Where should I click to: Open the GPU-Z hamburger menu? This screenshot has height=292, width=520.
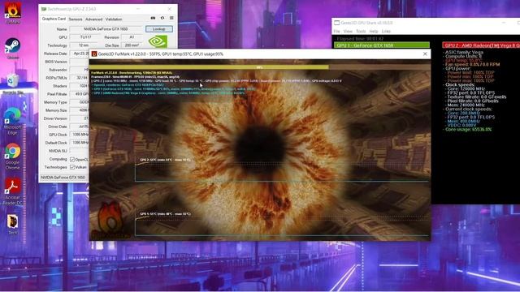pos(171,18)
